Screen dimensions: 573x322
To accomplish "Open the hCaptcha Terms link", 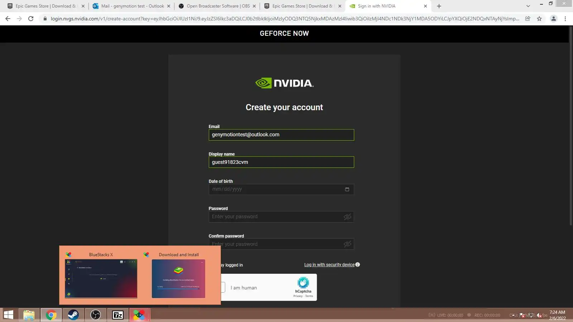I will [x=309, y=296].
